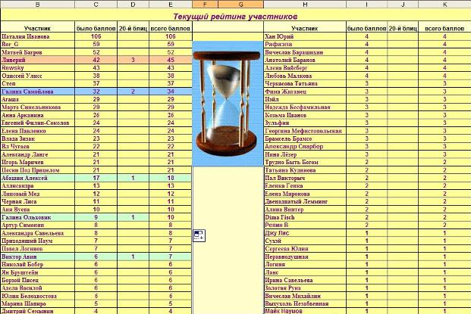Select the cell 'Матвей Багров'
The height and width of the screenshot is (314, 471).
[x=38, y=52]
